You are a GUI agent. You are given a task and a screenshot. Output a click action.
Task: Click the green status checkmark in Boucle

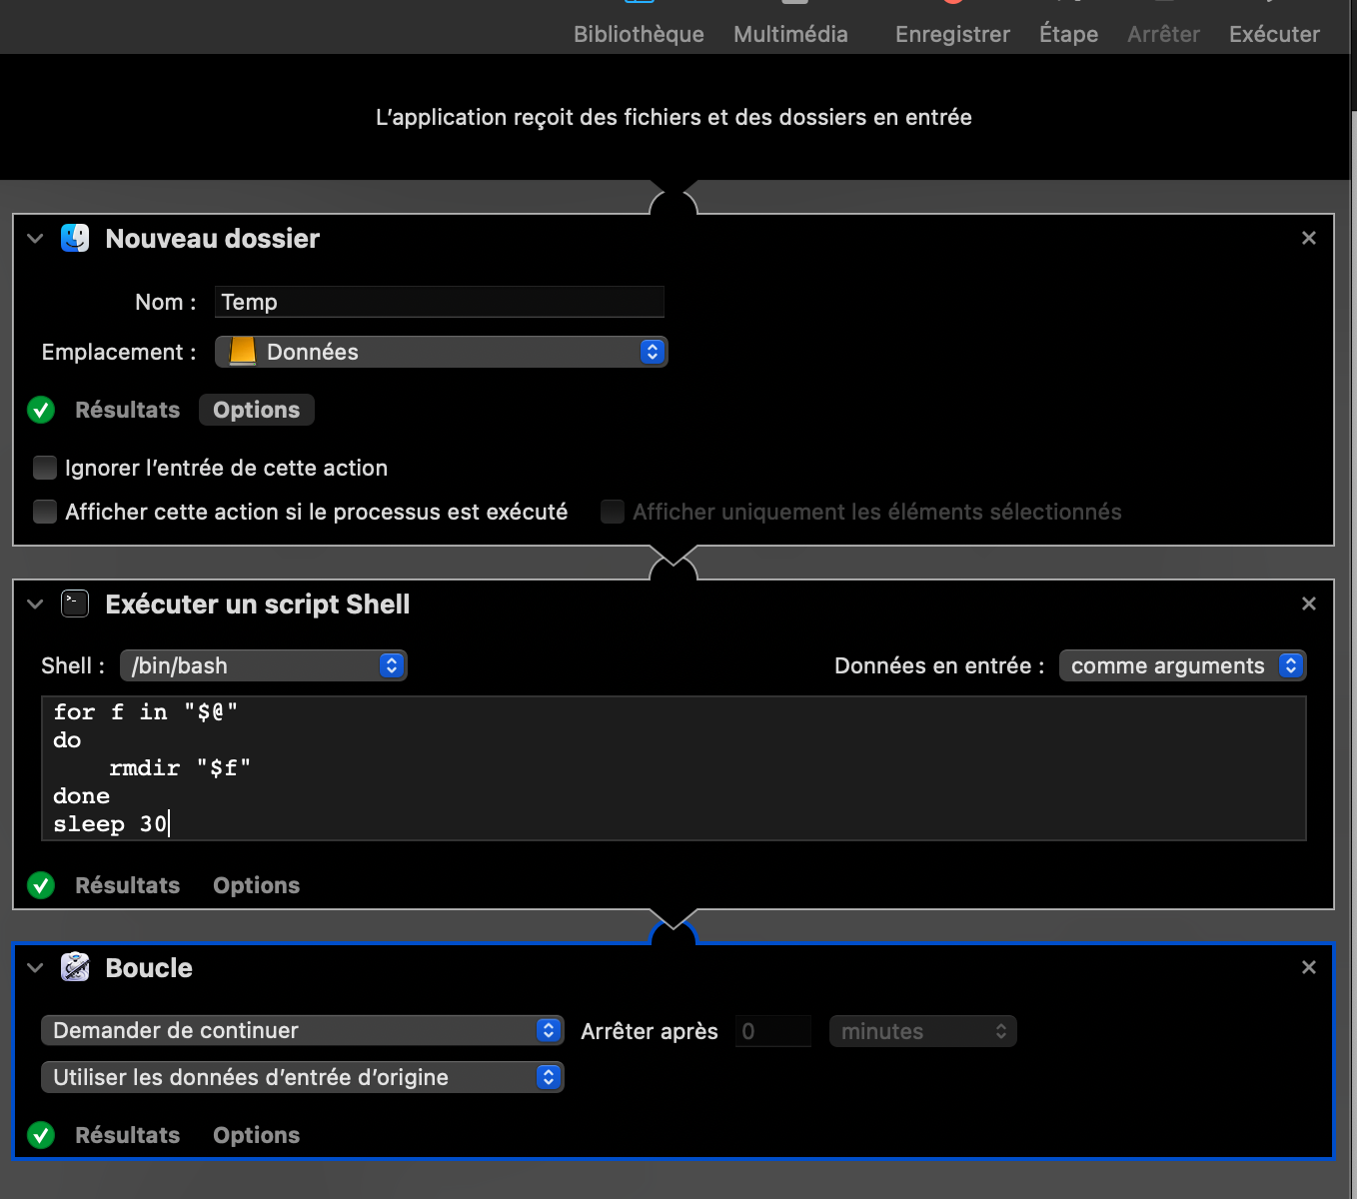click(x=41, y=1135)
